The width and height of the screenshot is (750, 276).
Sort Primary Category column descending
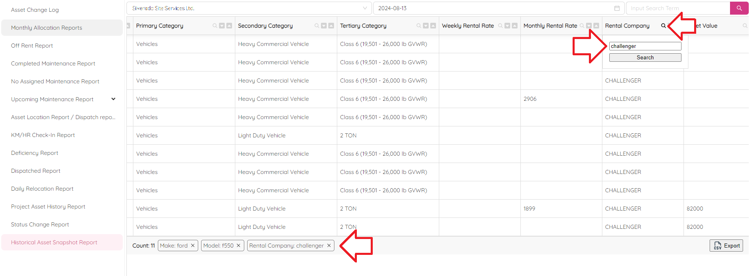point(222,26)
